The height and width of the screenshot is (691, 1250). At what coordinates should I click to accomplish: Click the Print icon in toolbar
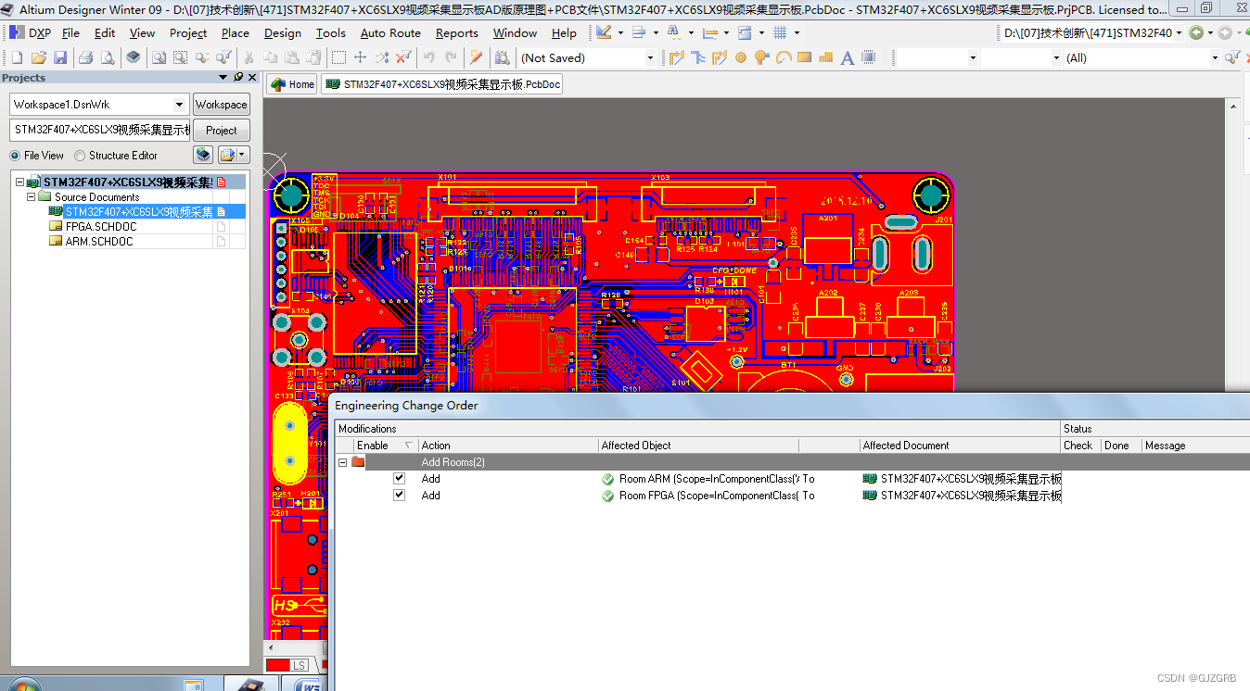pyautogui.click(x=85, y=57)
